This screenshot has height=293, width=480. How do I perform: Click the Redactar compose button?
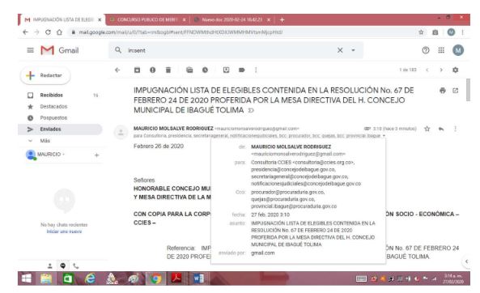(x=45, y=75)
